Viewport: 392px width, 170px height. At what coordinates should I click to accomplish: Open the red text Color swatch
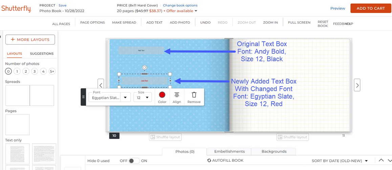click(162, 95)
